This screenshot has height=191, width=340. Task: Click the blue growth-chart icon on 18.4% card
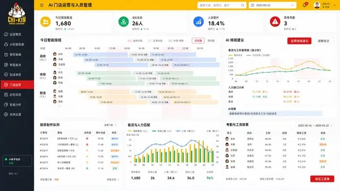coord(198,22)
